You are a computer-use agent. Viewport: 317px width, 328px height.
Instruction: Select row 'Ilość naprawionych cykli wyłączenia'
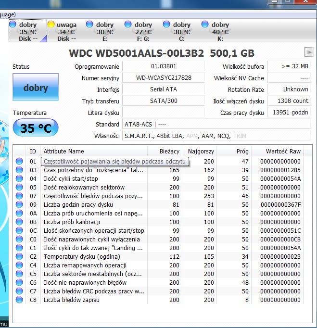pos(158,240)
